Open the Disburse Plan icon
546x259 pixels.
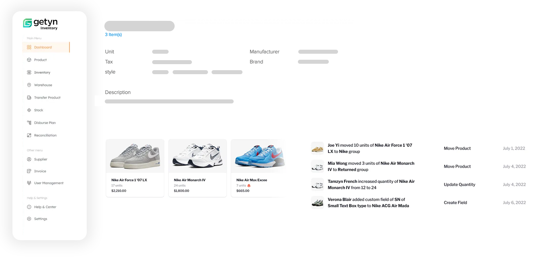(x=29, y=123)
